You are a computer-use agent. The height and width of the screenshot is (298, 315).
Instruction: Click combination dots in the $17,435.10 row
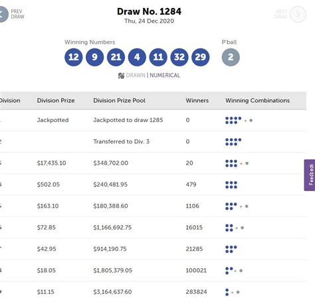coord(237,163)
